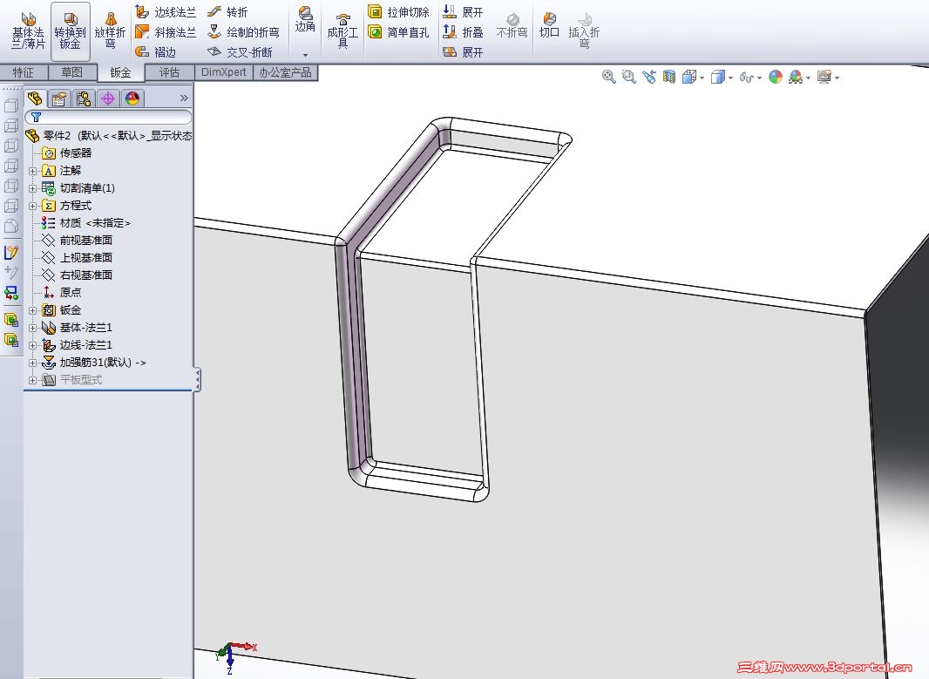Select the 右视基准面 plane

(x=78, y=275)
